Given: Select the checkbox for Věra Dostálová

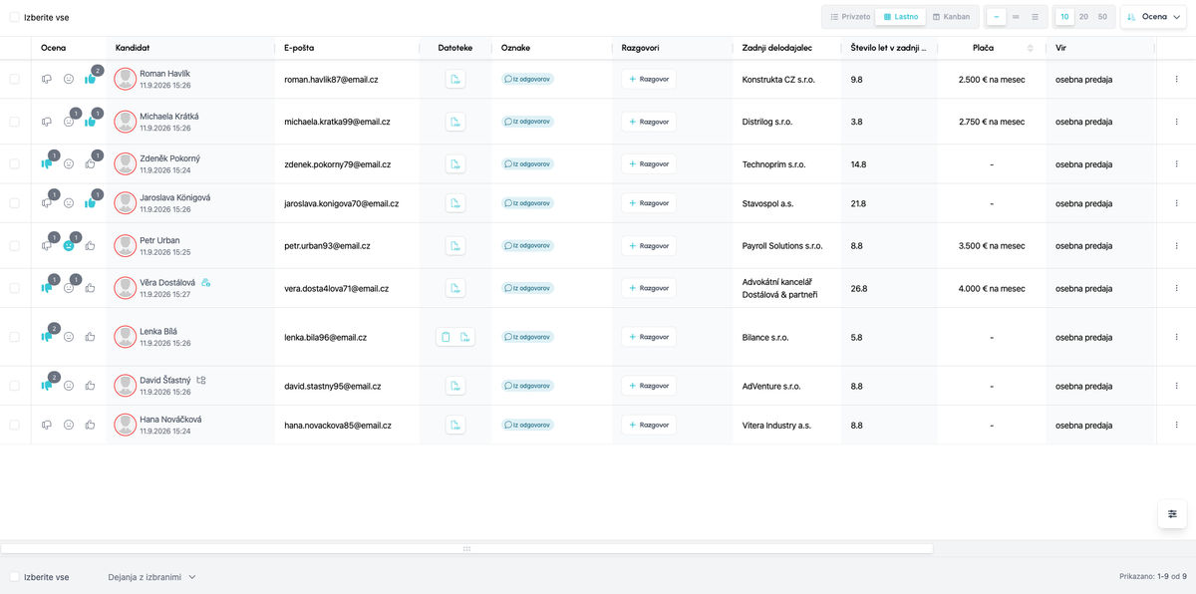Looking at the screenshot, I should (x=14, y=288).
